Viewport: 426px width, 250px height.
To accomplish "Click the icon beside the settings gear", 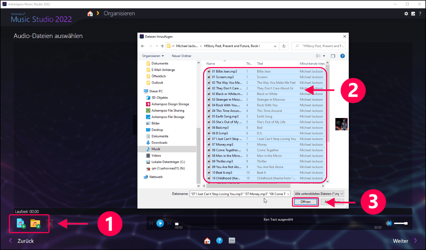I will (x=413, y=14).
